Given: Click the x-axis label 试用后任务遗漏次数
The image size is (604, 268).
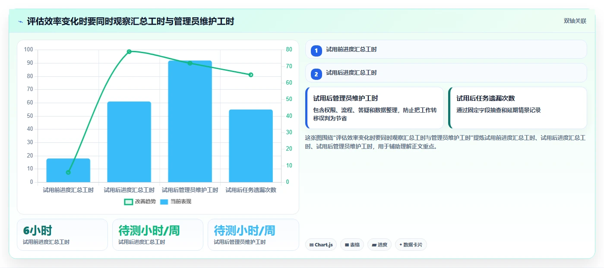Looking at the screenshot, I should point(251,190).
